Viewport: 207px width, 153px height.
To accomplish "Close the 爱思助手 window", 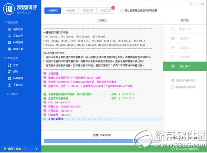I will (x=202, y=4).
